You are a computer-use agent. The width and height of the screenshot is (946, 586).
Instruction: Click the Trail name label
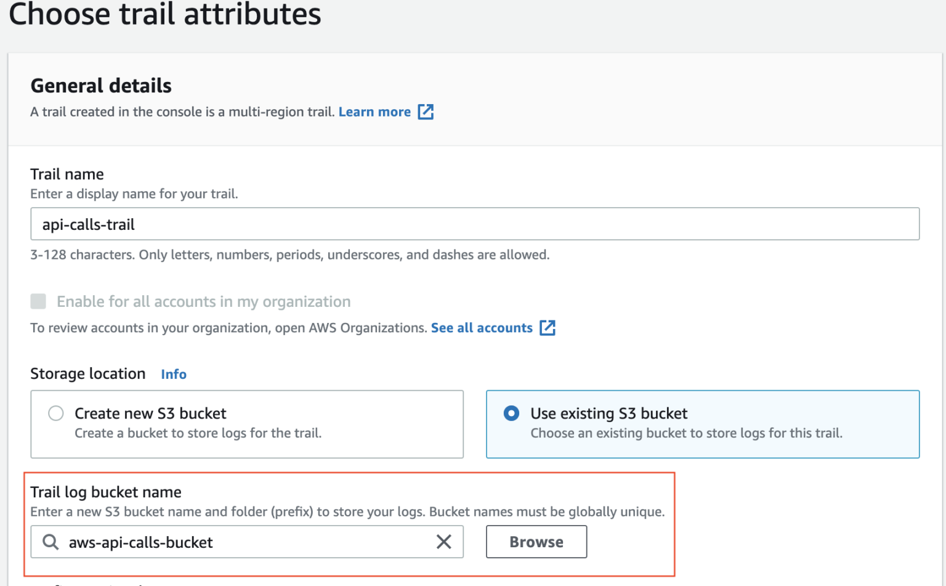point(67,174)
